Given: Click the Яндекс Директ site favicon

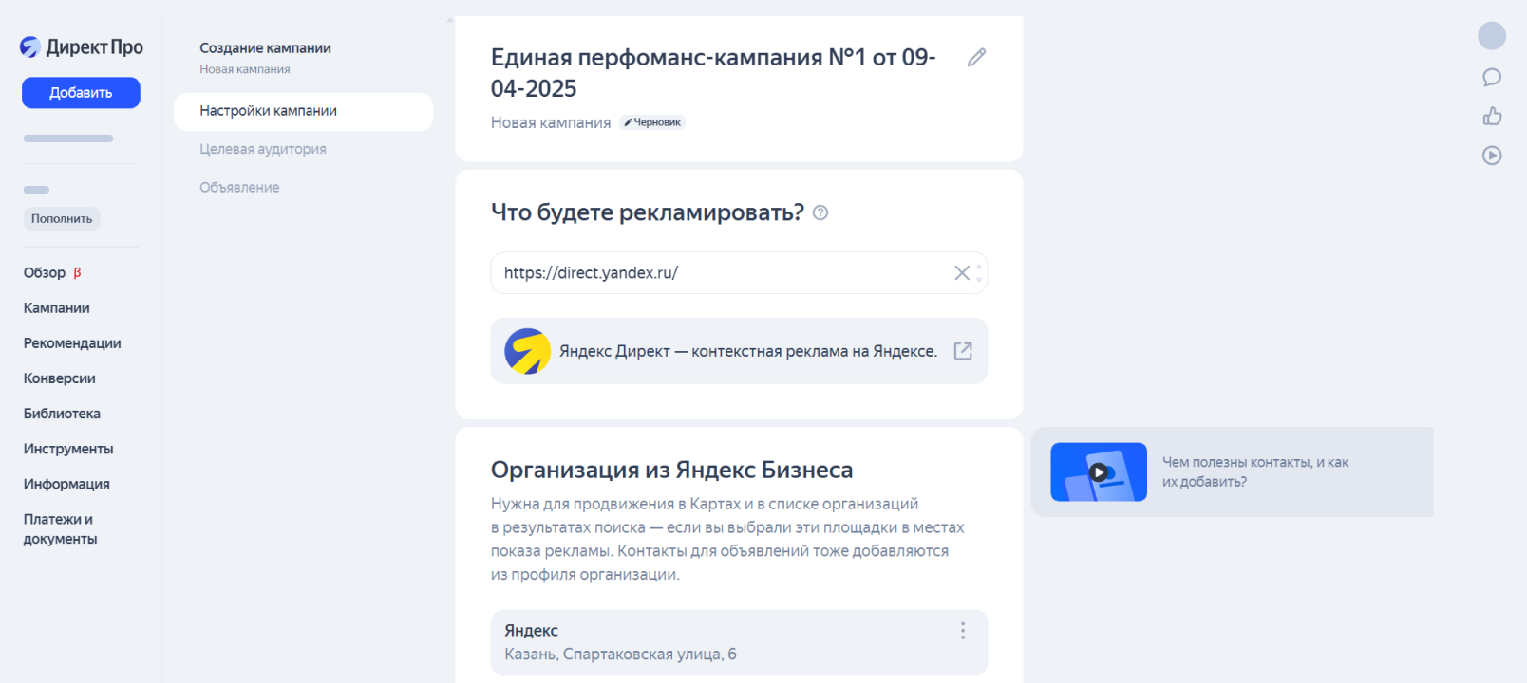Looking at the screenshot, I should [x=528, y=351].
